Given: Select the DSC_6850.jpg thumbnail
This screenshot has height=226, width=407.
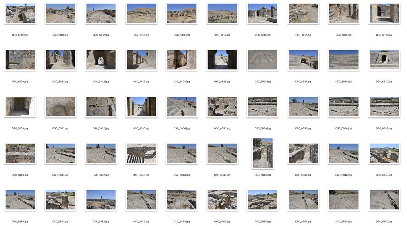Looking at the screenshot, I should [x=20, y=199].
